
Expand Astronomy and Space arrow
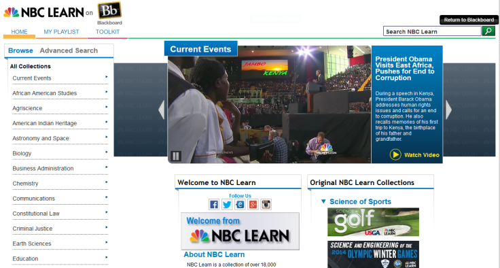[x=107, y=137]
